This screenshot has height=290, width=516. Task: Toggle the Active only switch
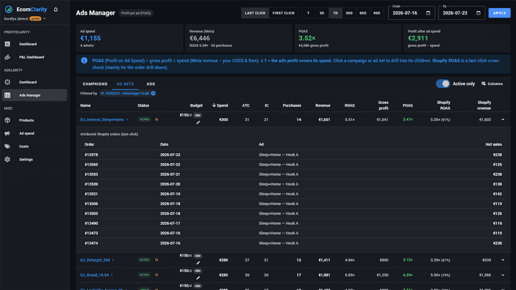click(x=442, y=84)
